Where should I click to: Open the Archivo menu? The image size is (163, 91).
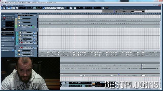click(2, 3)
